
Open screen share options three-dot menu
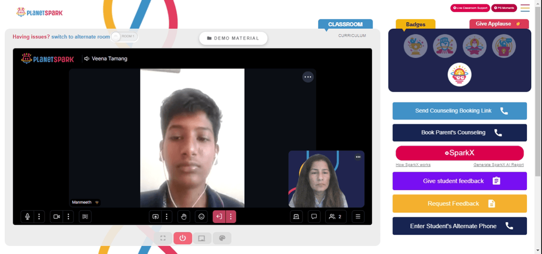pyautogui.click(x=166, y=217)
